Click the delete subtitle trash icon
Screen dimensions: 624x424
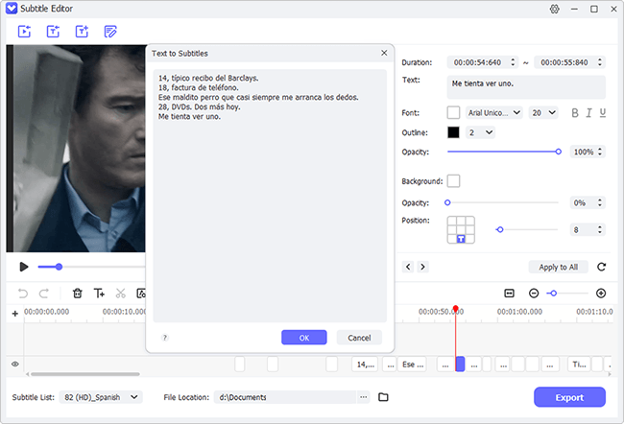[78, 294]
